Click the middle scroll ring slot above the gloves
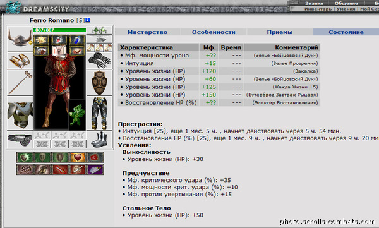The height and width of the screenshot is (228, 379). 99,47
